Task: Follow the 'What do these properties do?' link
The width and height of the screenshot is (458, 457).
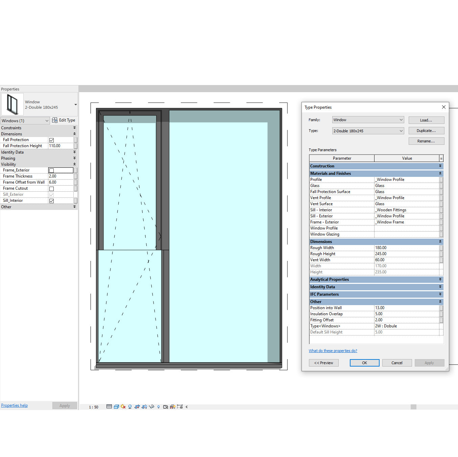Action: pos(333,350)
